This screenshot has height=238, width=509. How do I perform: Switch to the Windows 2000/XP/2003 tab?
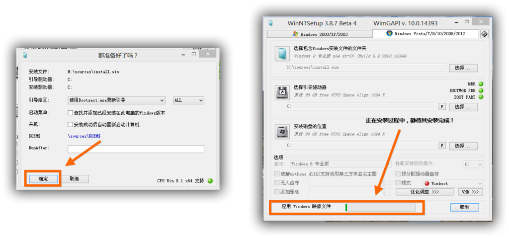click(x=320, y=34)
